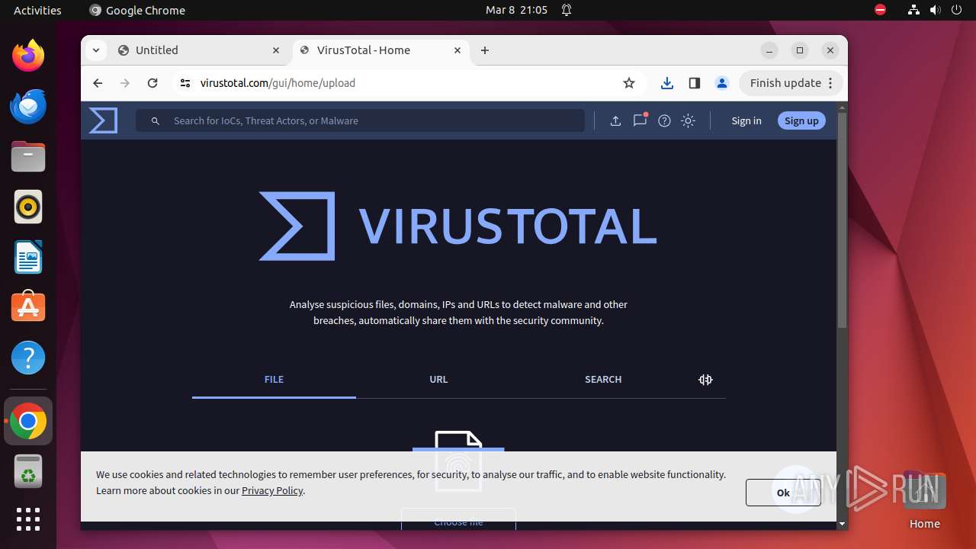Image resolution: width=976 pixels, height=549 pixels.
Task: Click the page vertical scrollbar
Action: (x=842, y=220)
